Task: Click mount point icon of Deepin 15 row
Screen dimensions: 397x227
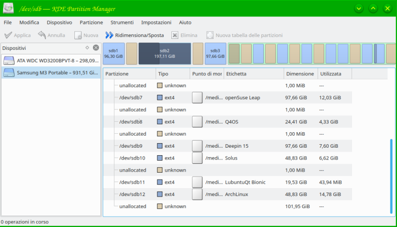Action: click(197, 146)
